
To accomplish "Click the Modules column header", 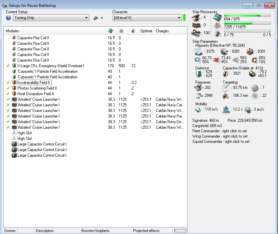I will coord(13,31).
